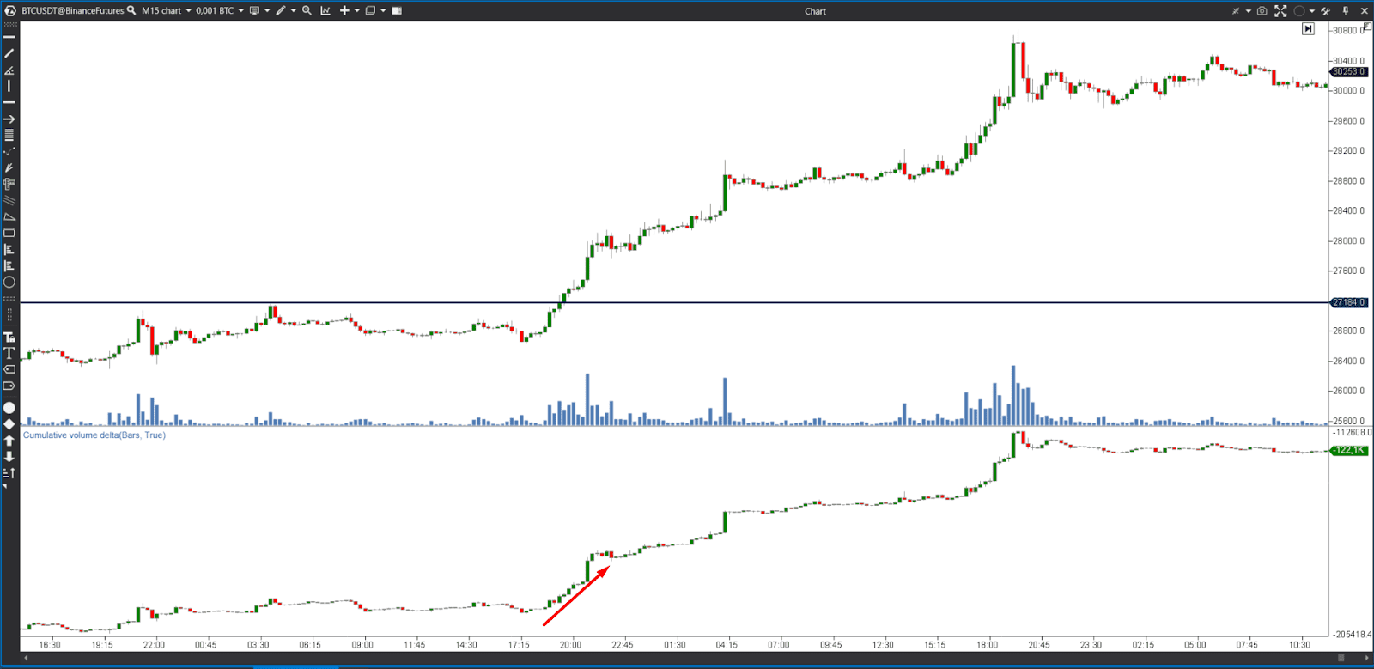
Task: Click the magnifier zoom icon
Action: (x=307, y=10)
